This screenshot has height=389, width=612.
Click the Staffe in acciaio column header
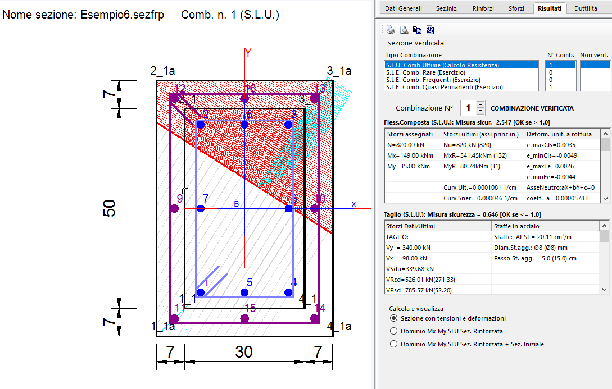(x=545, y=226)
